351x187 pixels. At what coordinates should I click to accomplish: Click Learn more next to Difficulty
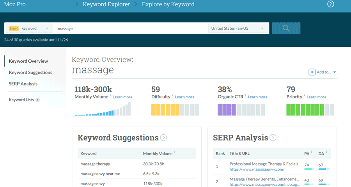pyautogui.click(x=184, y=97)
